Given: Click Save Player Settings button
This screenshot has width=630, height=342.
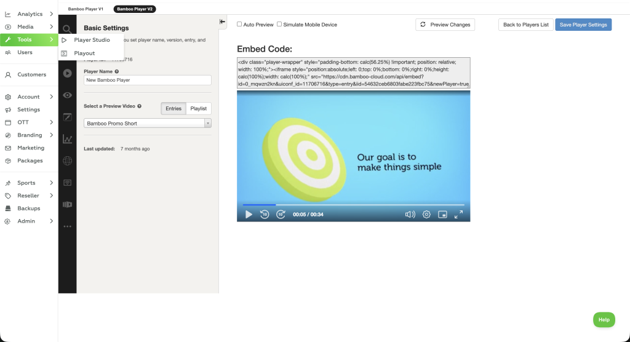Looking at the screenshot, I should tap(583, 25).
